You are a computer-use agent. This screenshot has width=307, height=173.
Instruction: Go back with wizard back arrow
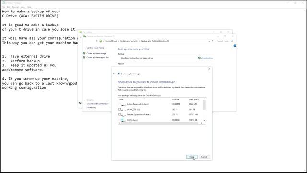click(114, 74)
